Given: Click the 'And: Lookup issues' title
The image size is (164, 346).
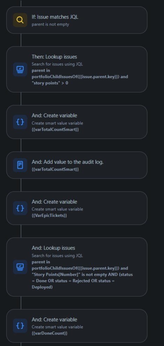Looking at the screenshot, I should [53, 248].
